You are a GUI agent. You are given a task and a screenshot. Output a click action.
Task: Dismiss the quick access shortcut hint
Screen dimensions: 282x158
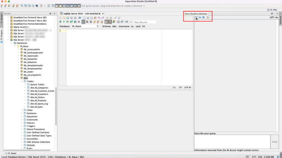(144, 6)
